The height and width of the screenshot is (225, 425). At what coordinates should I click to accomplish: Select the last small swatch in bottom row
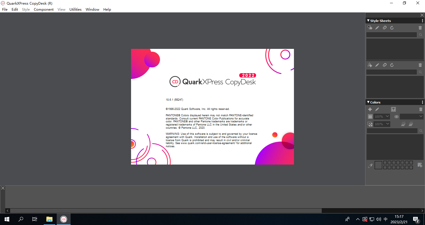411,167
